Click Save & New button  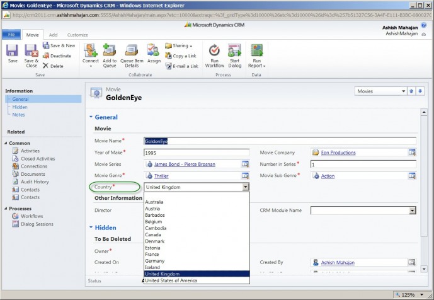tap(59, 45)
